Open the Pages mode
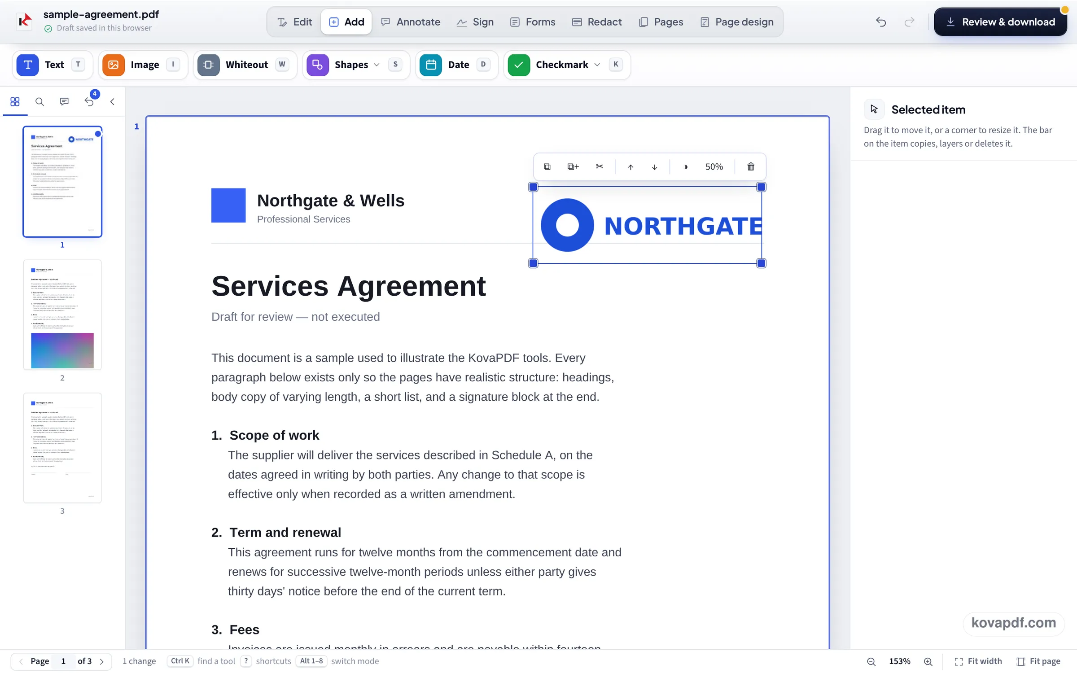 [661, 22]
